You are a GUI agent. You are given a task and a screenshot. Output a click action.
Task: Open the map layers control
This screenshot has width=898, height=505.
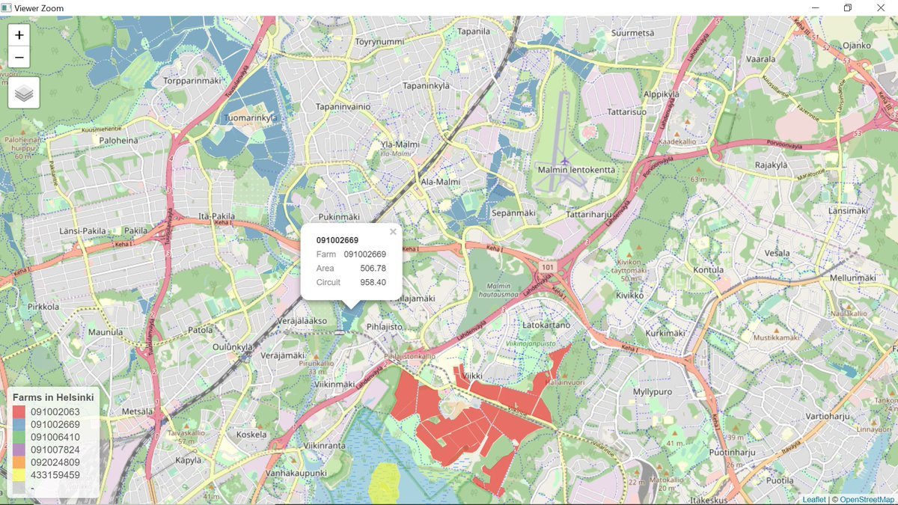[24, 93]
